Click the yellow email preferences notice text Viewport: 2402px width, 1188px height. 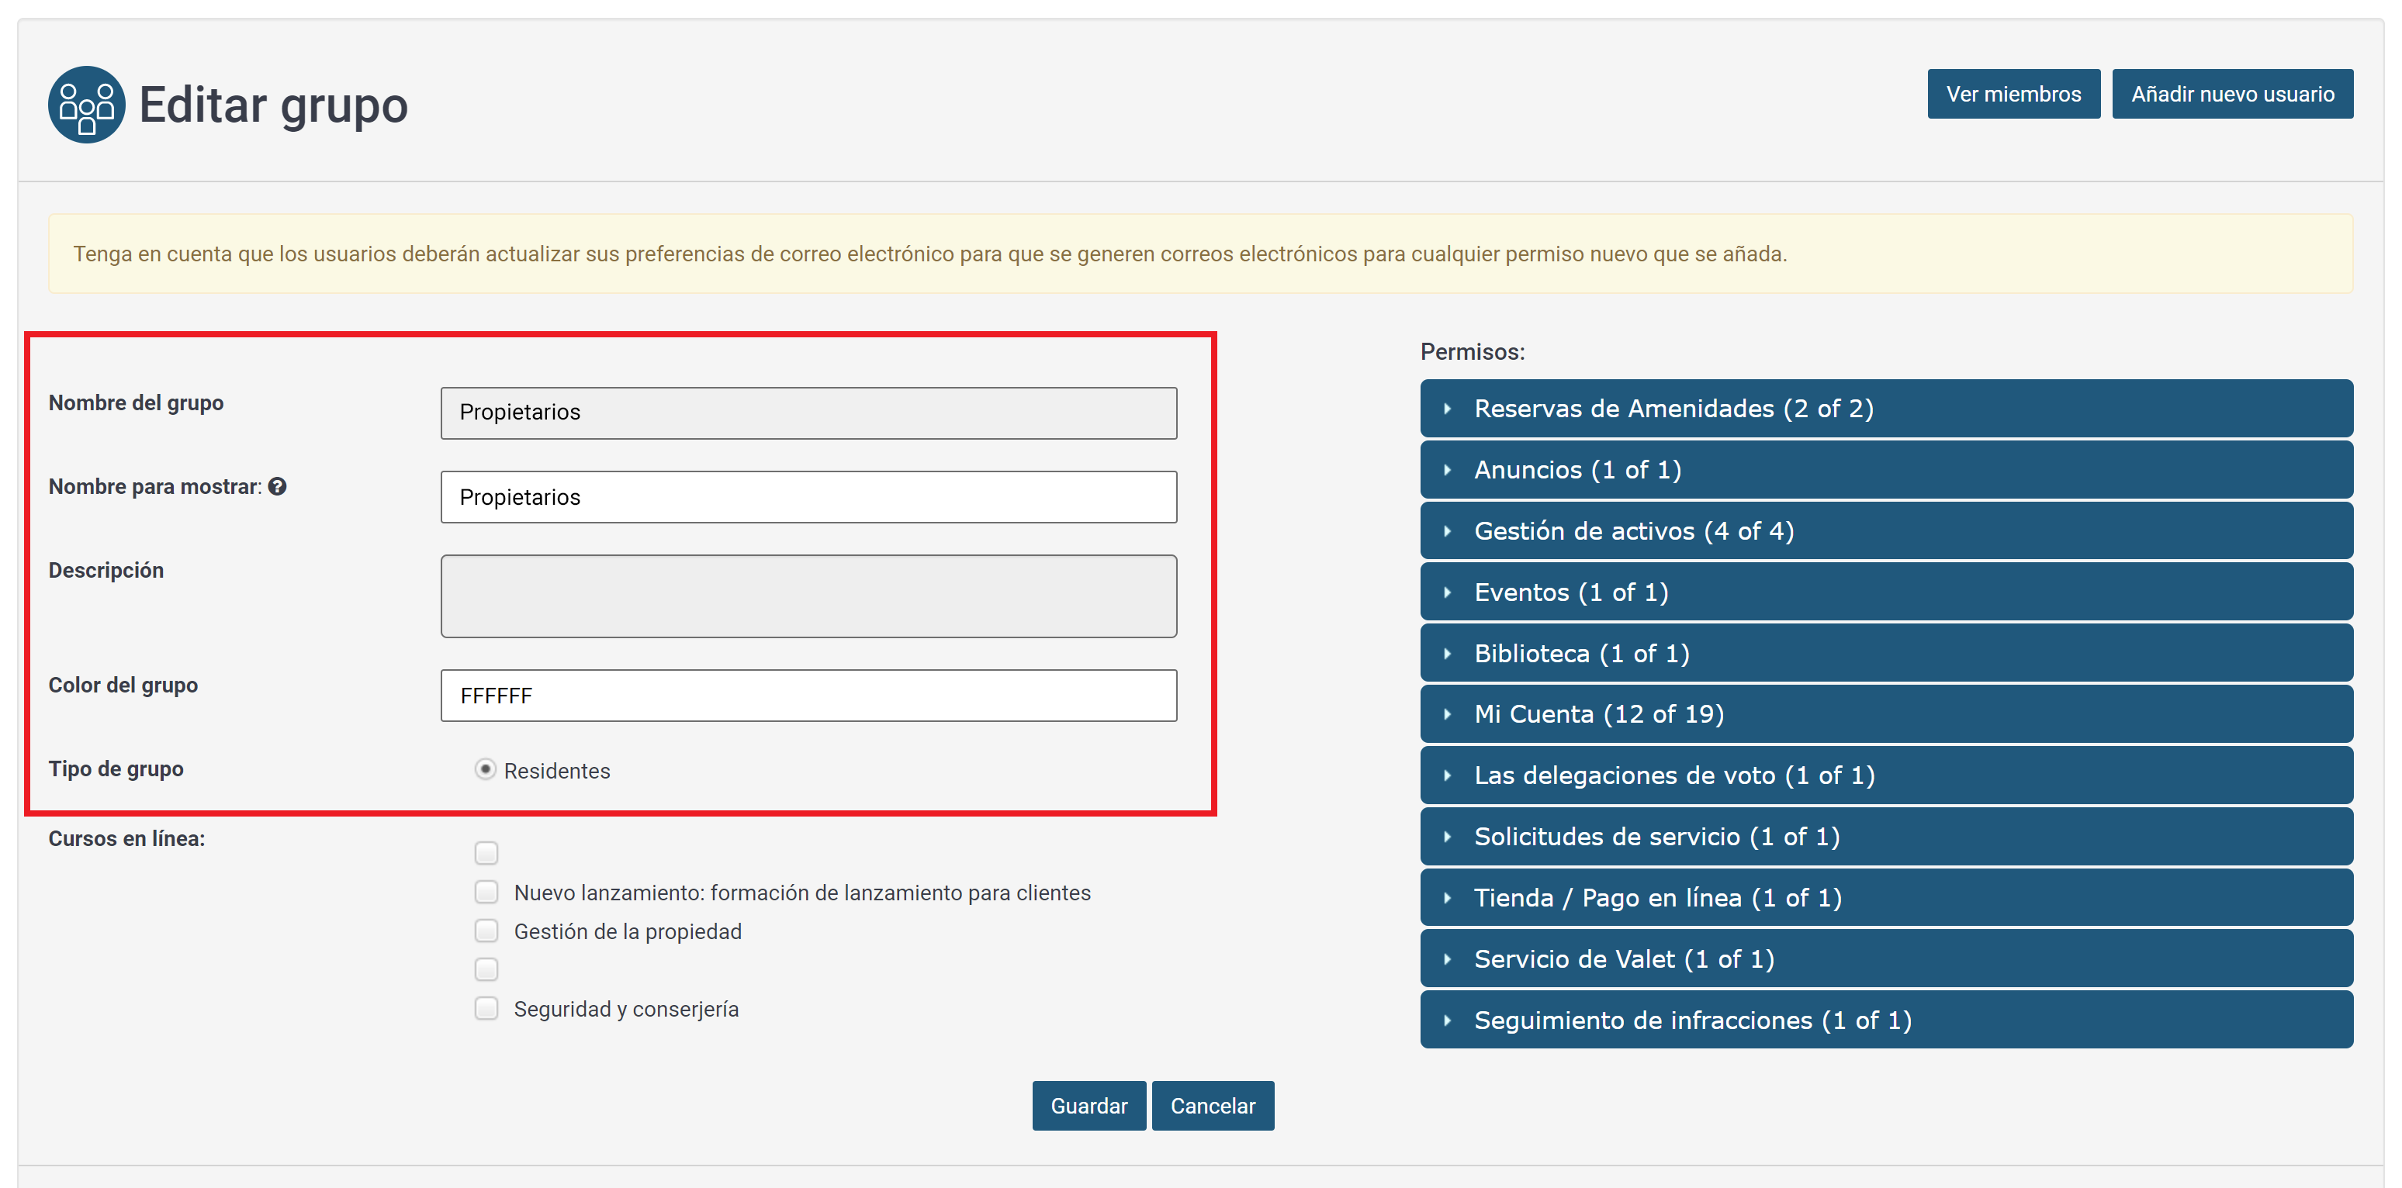pyautogui.click(x=929, y=254)
